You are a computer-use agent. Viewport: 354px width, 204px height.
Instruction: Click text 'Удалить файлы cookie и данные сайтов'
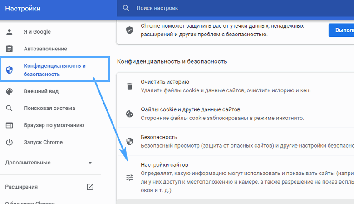pyautogui.click(x=192, y=90)
